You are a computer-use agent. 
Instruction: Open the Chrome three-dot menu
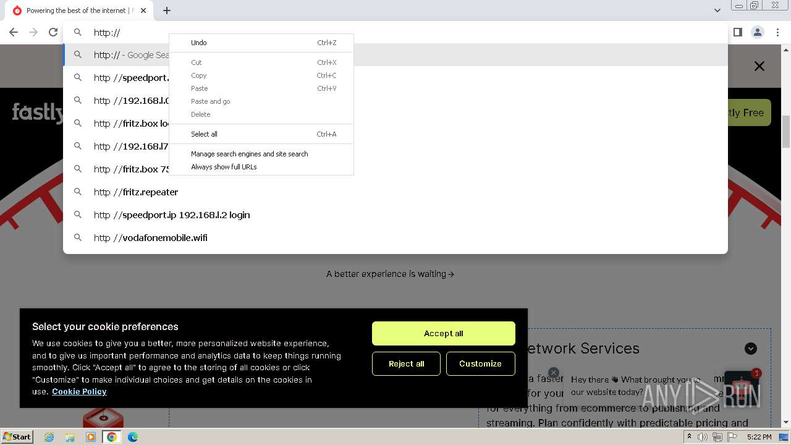(x=777, y=32)
